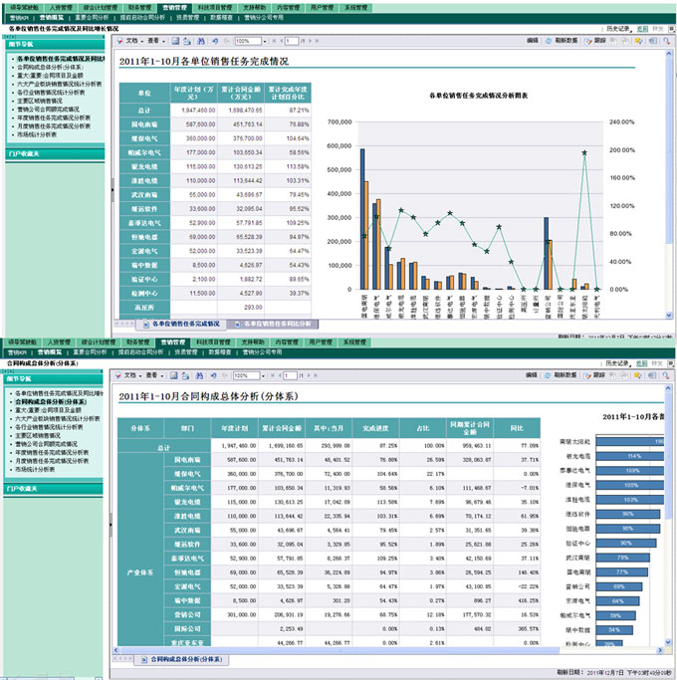Click 编辑 button in the upper report toolbar
This screenshot has width=677, height=680.
533,42
